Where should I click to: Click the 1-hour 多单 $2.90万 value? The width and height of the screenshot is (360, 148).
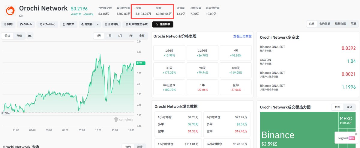tap(193, 124)
